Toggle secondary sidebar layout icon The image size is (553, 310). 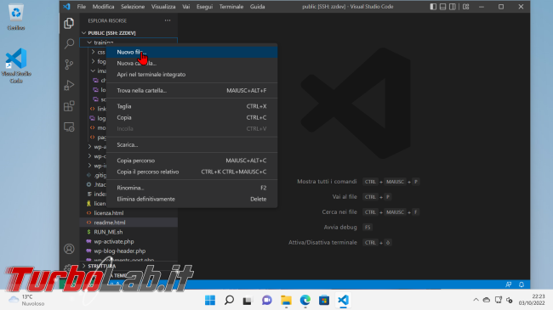click(452, 7)
